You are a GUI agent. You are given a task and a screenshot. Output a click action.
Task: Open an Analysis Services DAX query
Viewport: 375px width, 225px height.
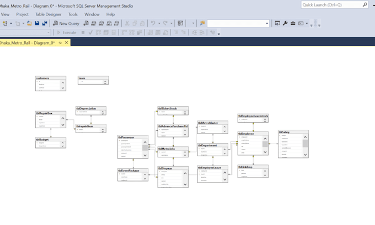(x=117, y=23)
